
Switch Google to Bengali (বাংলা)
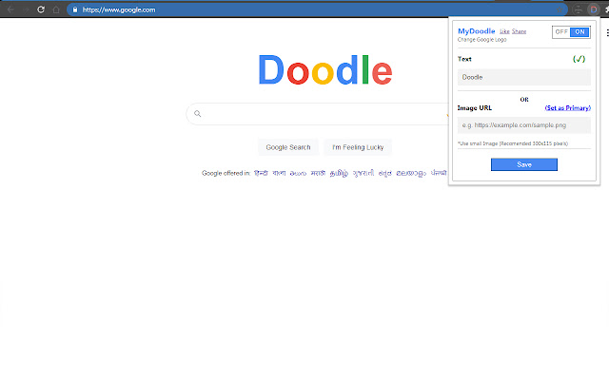coord(279,173)
